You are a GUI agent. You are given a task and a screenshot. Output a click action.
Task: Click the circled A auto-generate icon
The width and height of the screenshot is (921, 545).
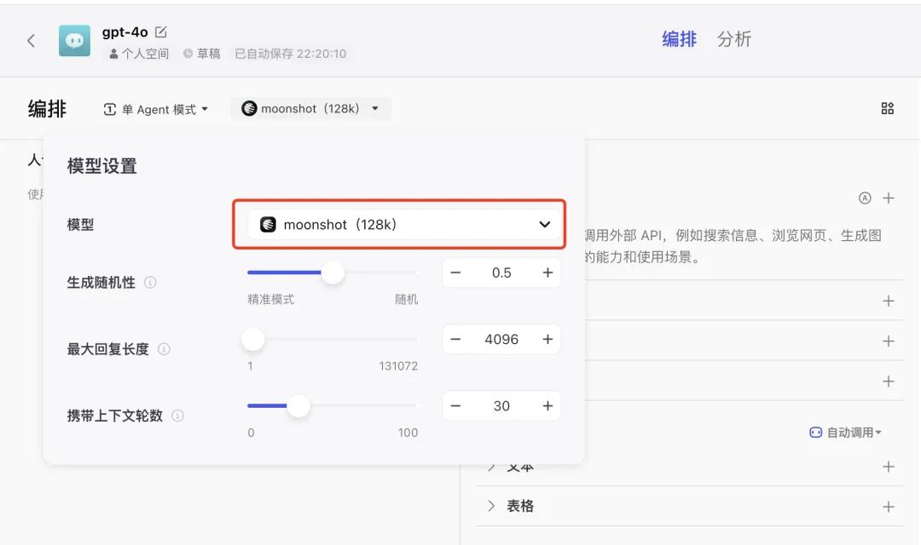[865, 198]
